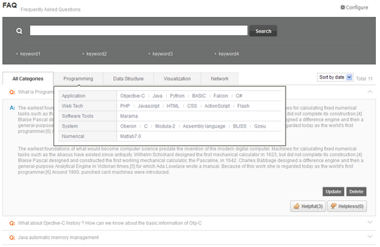This screenshot has height=247, width=380.
Task: Expand the Objective-C history question
Action: [370, 222]
